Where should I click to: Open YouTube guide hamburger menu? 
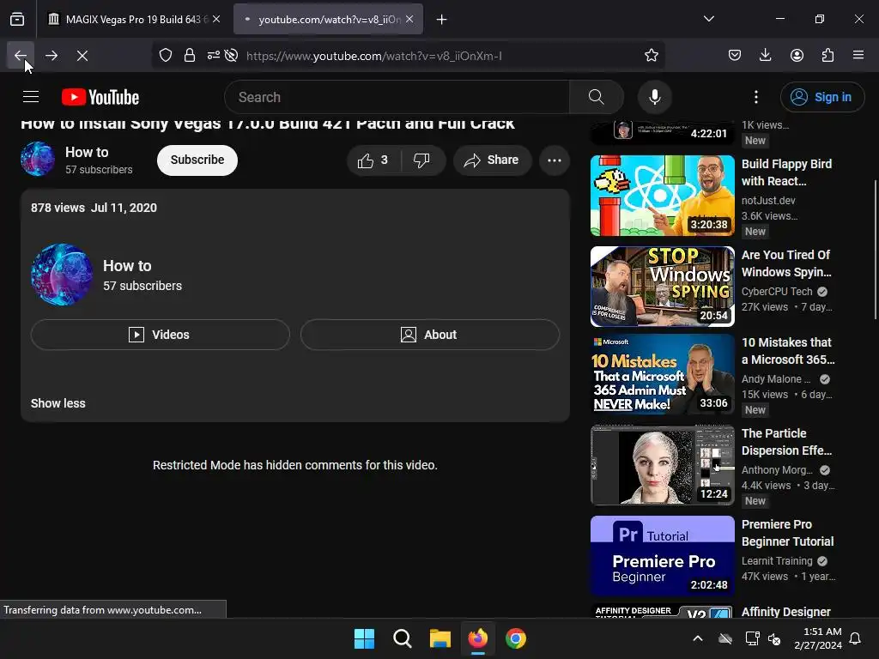(31, 97)
